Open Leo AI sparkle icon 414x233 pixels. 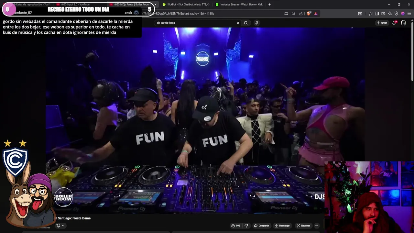[x=390, y=14]
